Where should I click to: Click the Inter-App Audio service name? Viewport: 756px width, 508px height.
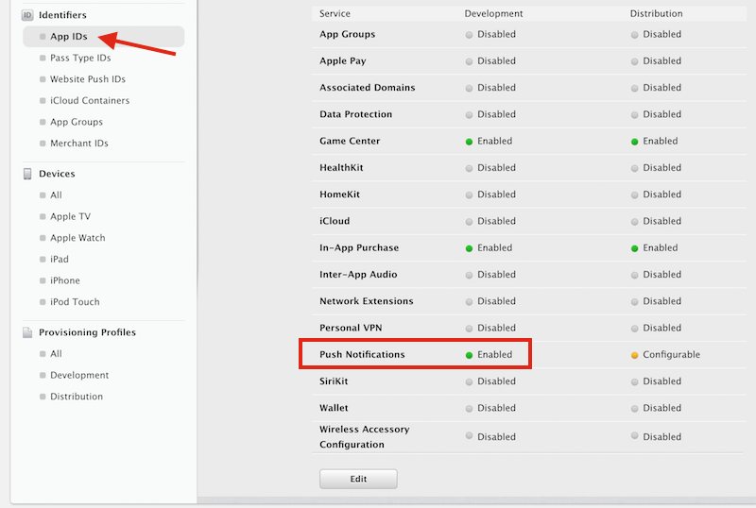click(358, 274)
